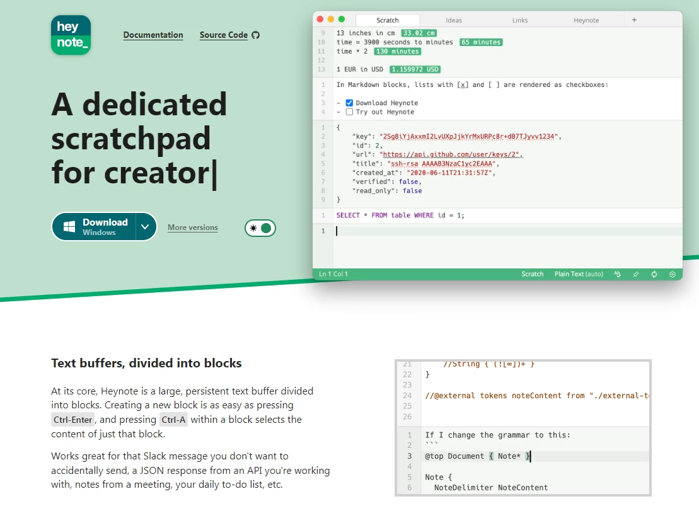Image resolution: width=699 pixels, height=506 pixels.
Task: Click the "@top Document { Note* }" line
Action: [x=477, y=456]
